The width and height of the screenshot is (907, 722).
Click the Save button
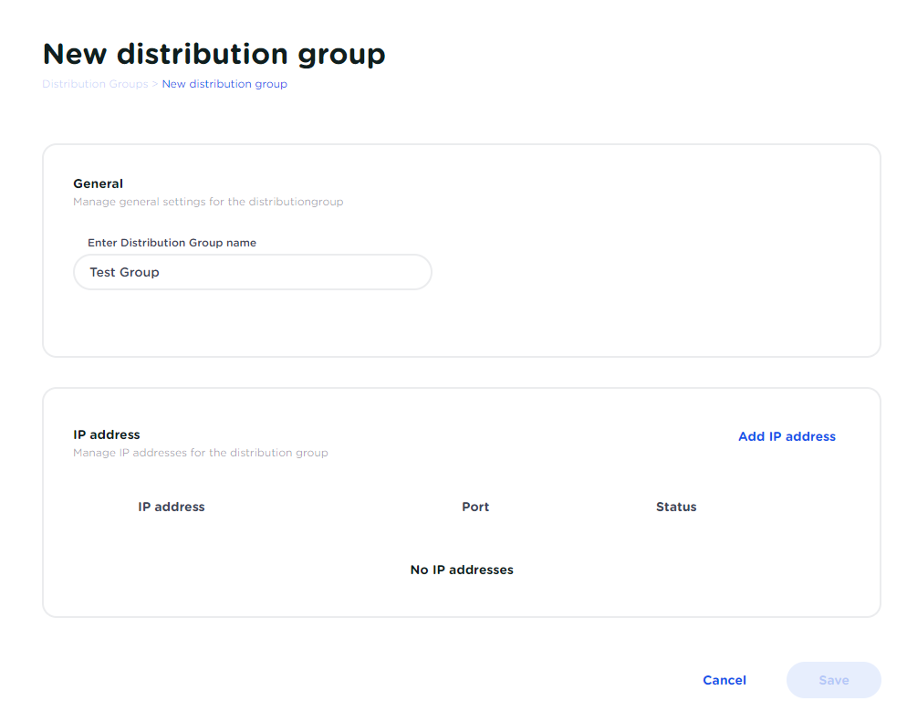833,680
